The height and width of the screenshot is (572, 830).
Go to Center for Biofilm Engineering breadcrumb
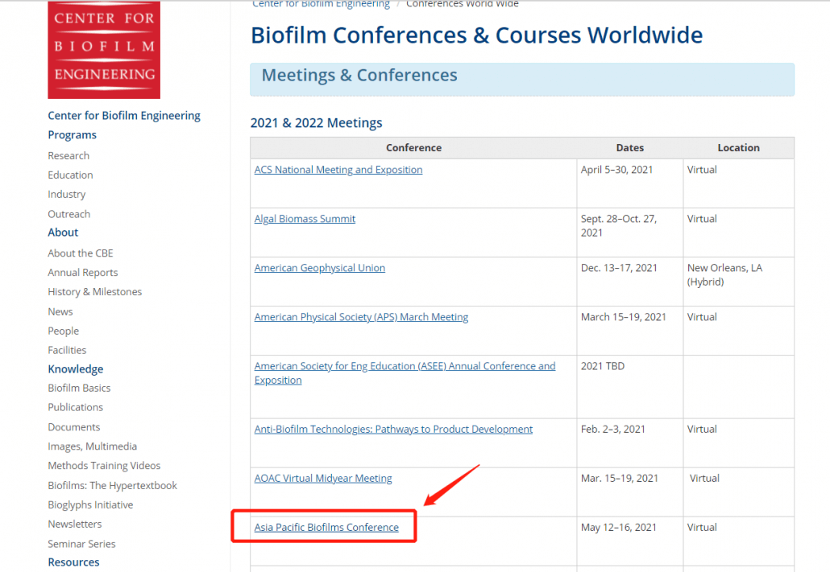[x=321, y=4]
